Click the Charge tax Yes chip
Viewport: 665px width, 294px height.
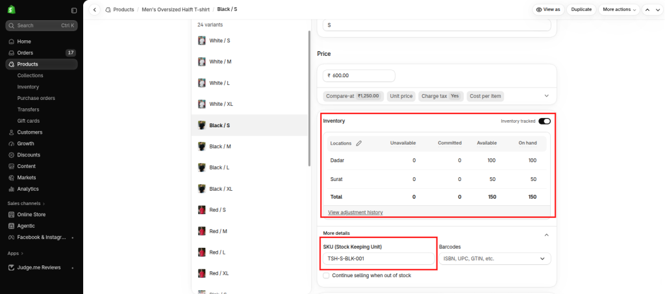click(x=441, y=96)
